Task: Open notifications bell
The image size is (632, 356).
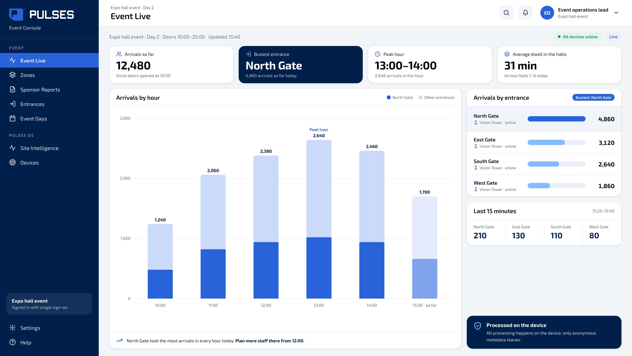Action: tap(525, 13)
